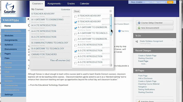Image resolution: width=183 pixels, height=102 pixels.
Task: Click View all courses (22)
Action: 60,60
